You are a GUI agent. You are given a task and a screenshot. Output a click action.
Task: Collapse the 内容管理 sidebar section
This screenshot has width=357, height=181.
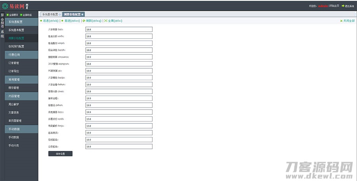(x=21, y=96)
